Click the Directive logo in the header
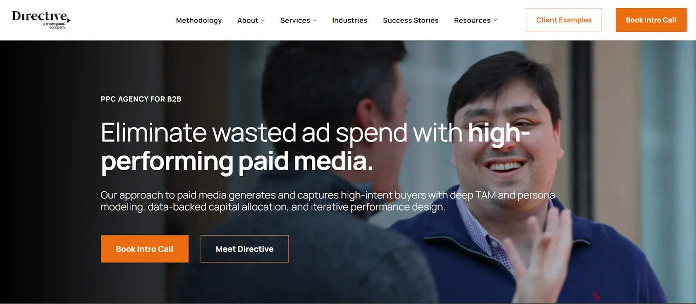Image resolution: width=696 pixels, height=304 pixels. 41,20
